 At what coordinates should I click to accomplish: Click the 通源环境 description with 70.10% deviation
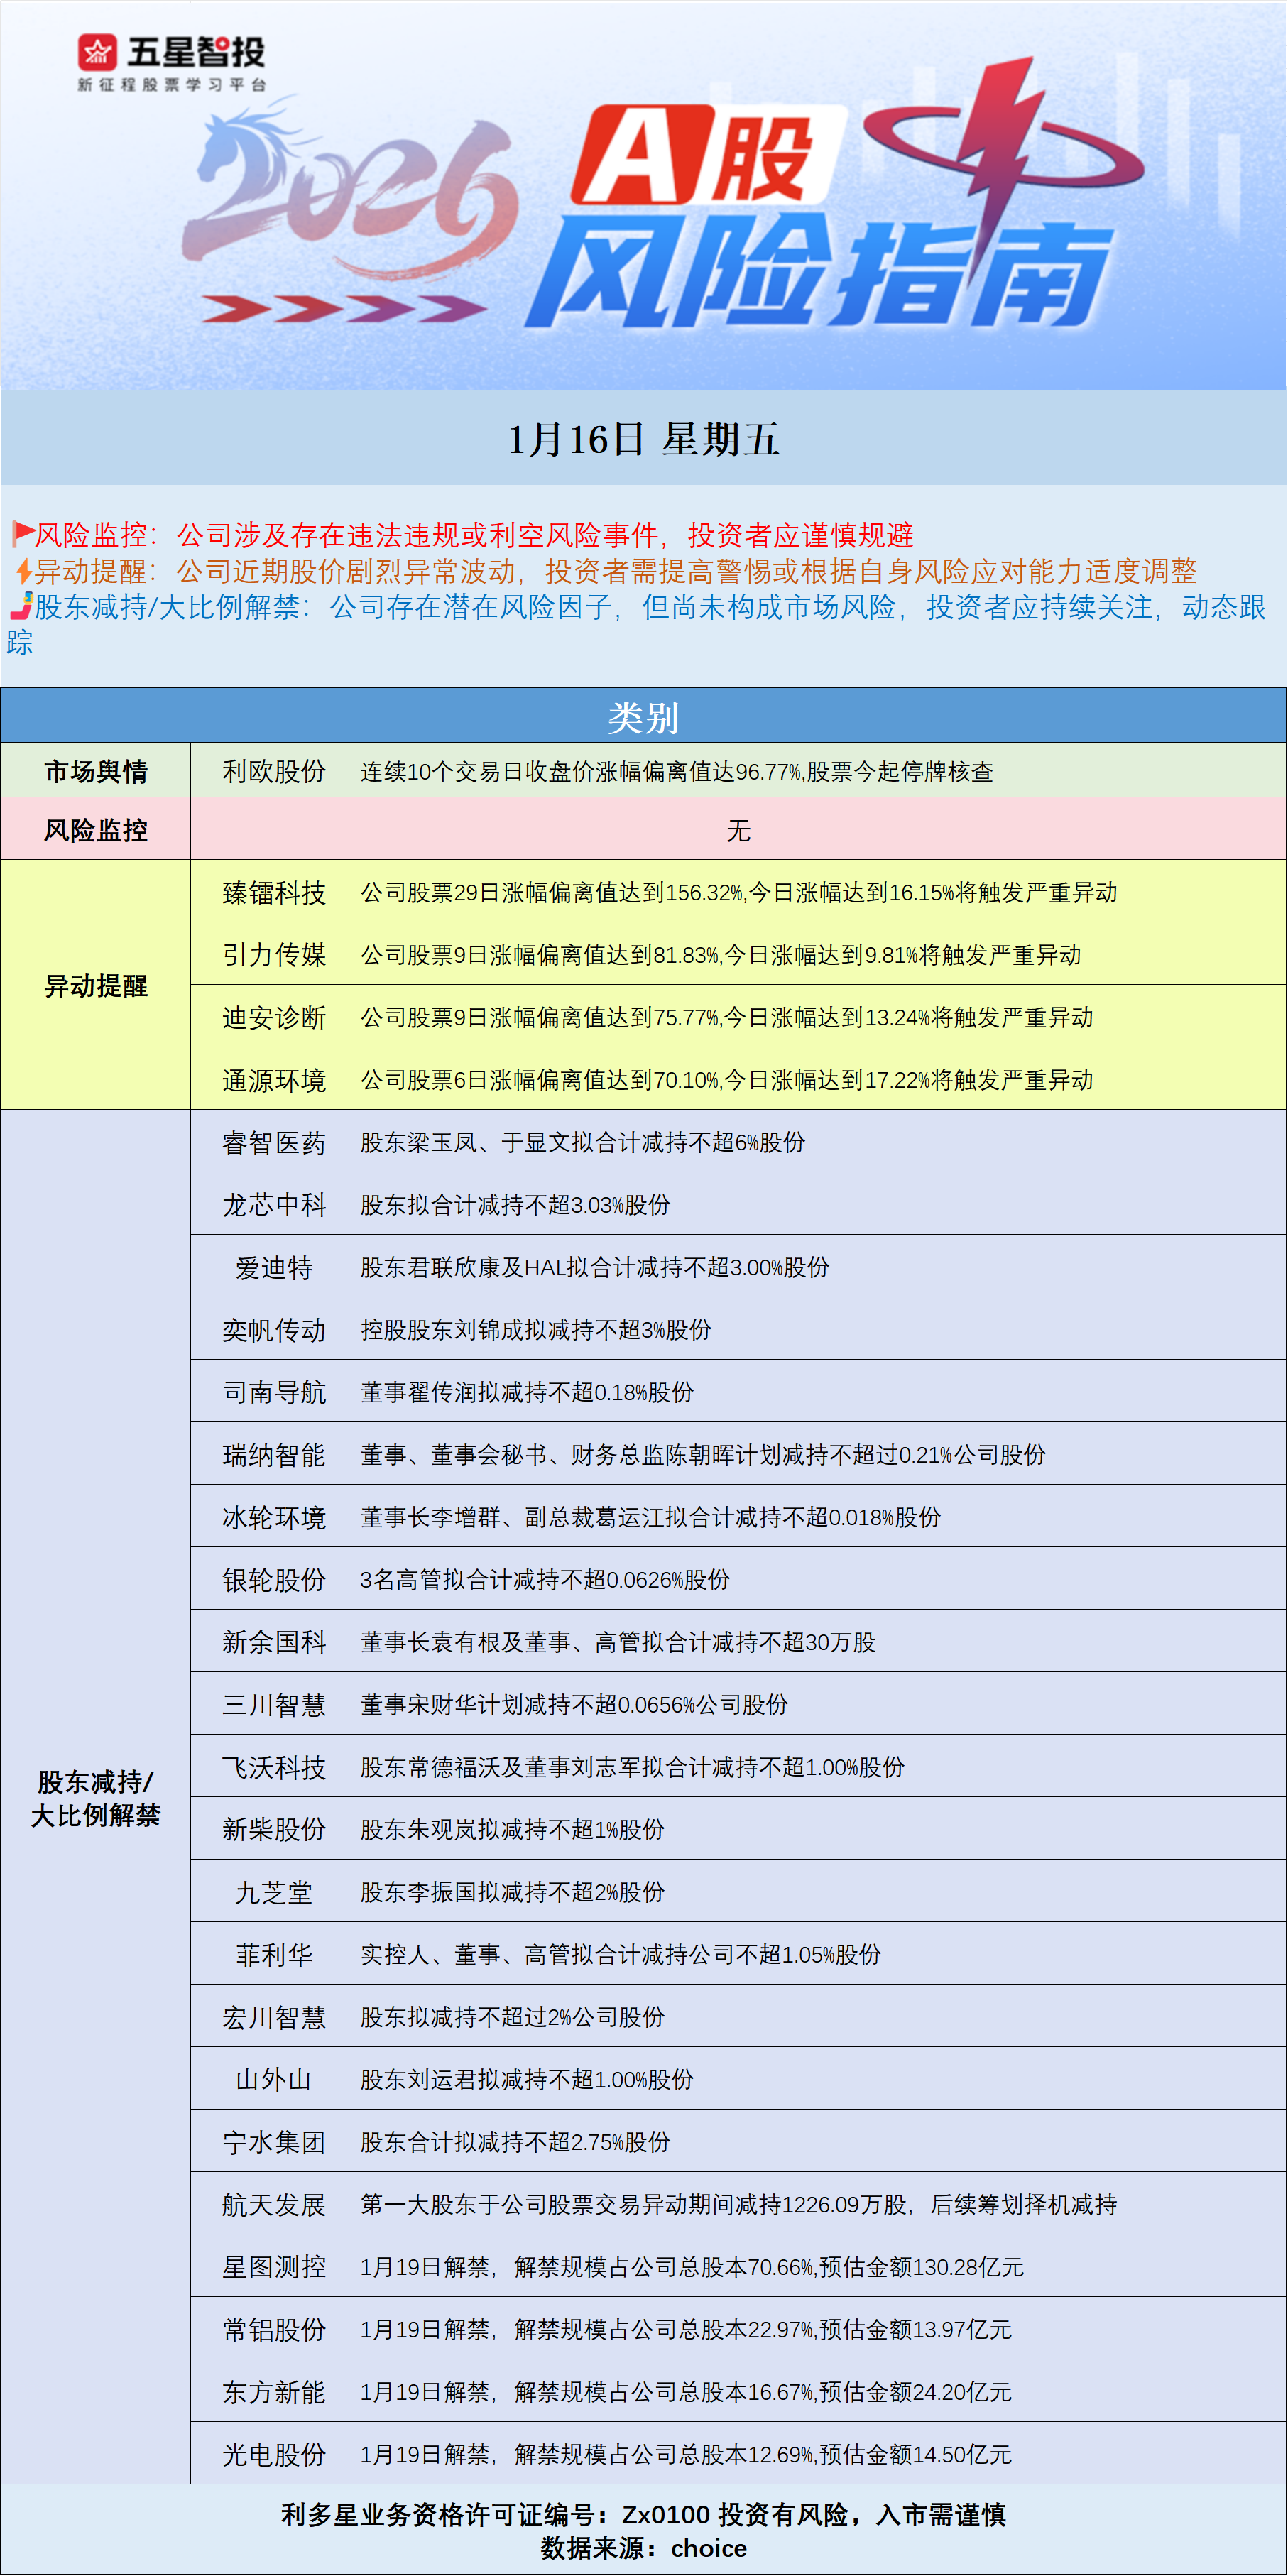(x=727, y=1080)
